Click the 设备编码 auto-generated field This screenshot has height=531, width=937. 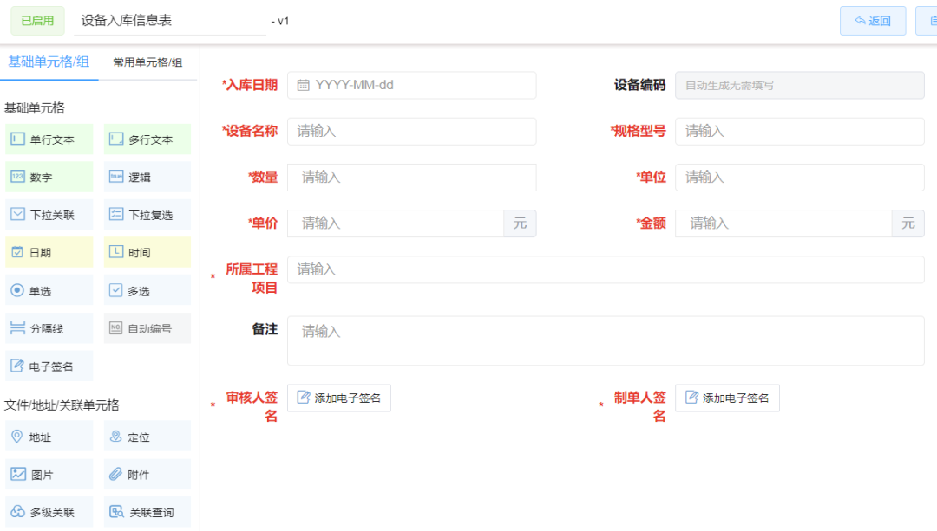800,85
